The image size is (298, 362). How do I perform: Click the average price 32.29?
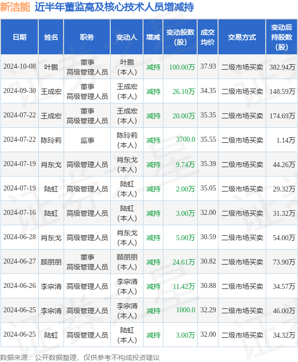point(208,310)
